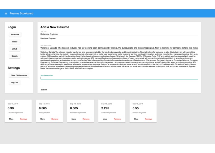Click the Growth Engineer label
215x153 pixels.
(x=139, y=113)
